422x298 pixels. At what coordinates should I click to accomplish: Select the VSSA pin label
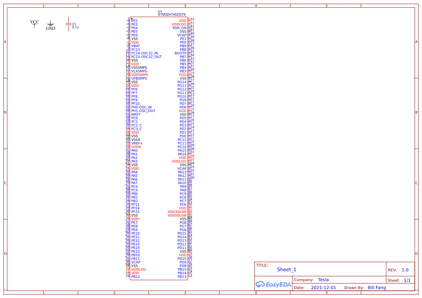(136, 140)
